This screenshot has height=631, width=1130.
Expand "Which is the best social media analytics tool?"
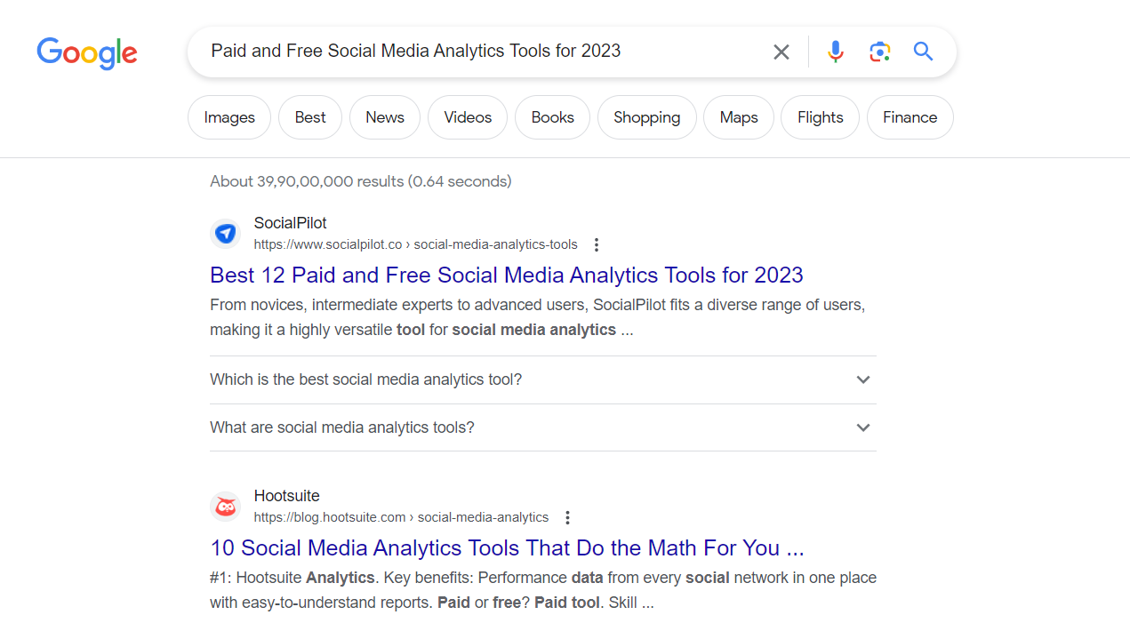[542, 379]
